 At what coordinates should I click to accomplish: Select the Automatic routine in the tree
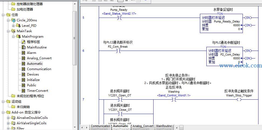35,64
